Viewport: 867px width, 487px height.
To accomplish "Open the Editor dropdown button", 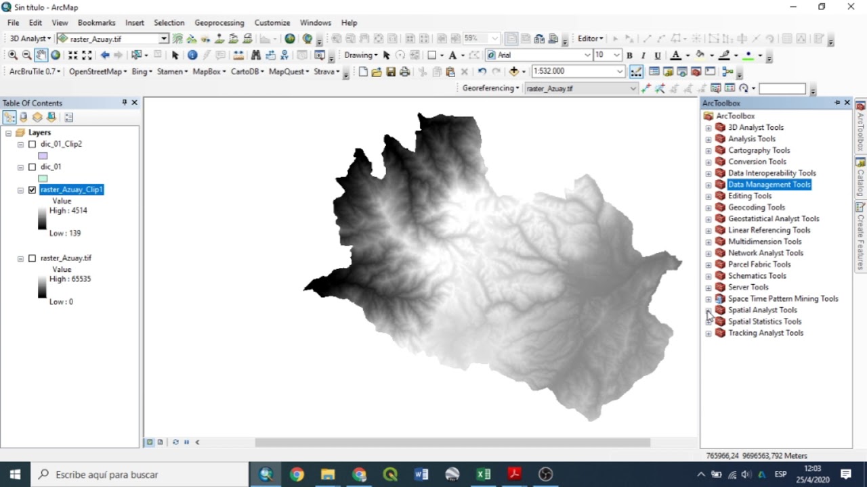I will [590, 39].
